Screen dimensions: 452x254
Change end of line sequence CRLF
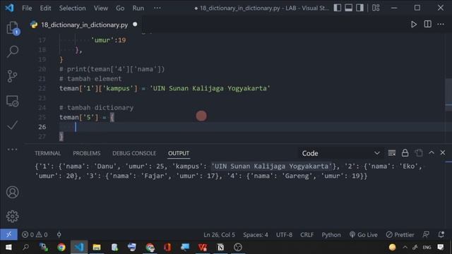coord(307,235)
